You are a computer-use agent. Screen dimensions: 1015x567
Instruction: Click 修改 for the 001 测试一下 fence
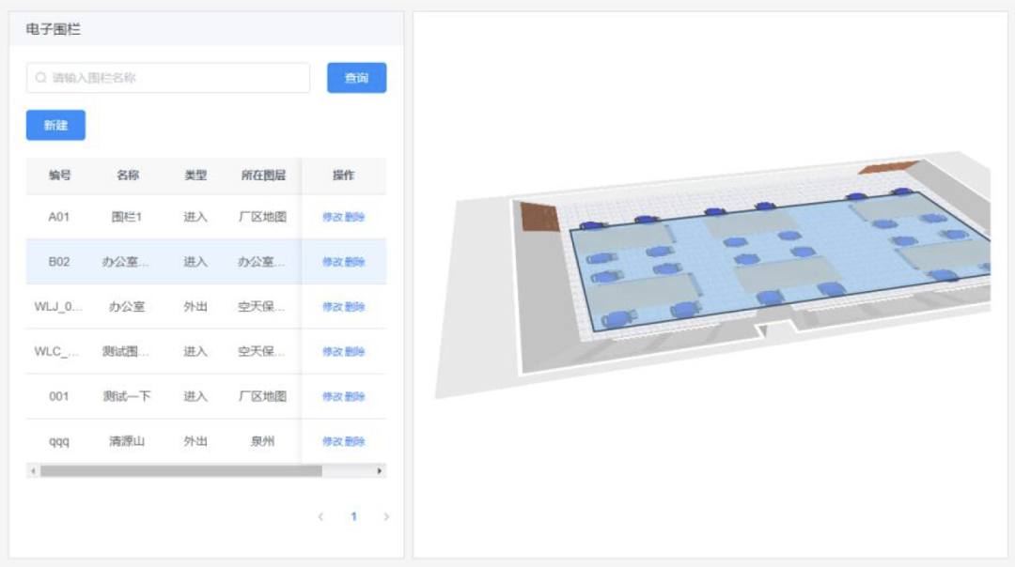point(333,396)
